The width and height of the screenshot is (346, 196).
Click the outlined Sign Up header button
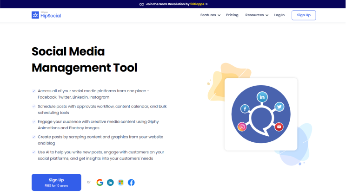pos(304,15)
